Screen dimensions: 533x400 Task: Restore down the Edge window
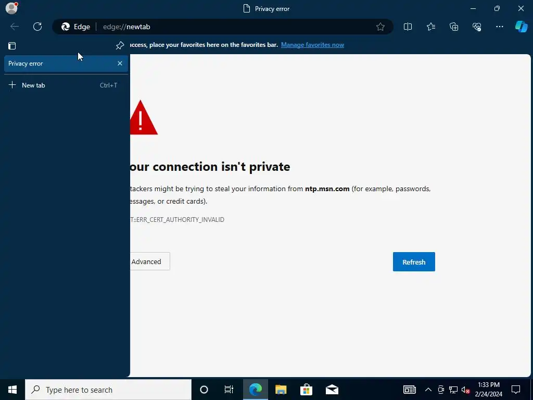point(497,8)
